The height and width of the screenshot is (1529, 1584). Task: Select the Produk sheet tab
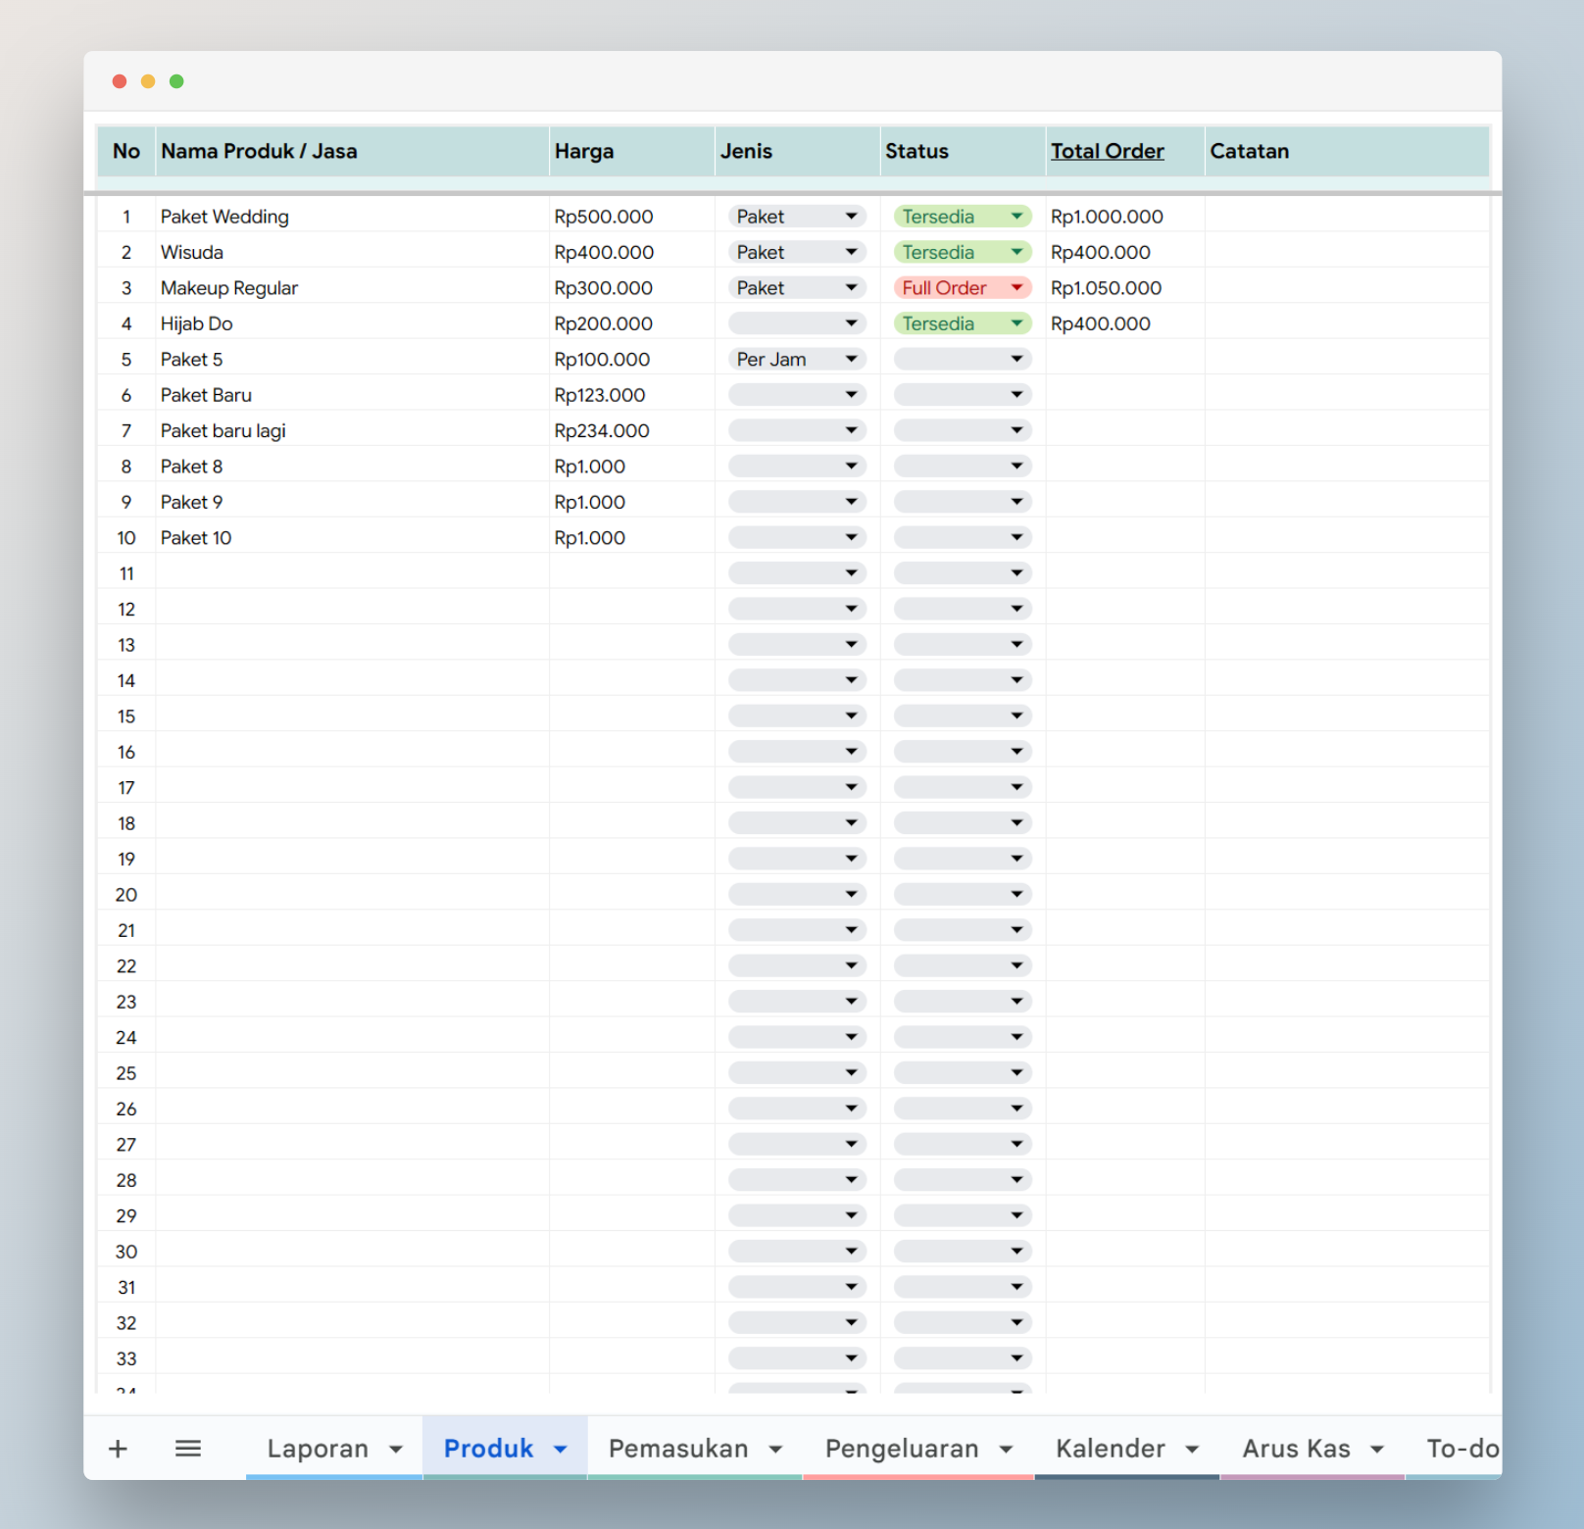point(488,1449)
